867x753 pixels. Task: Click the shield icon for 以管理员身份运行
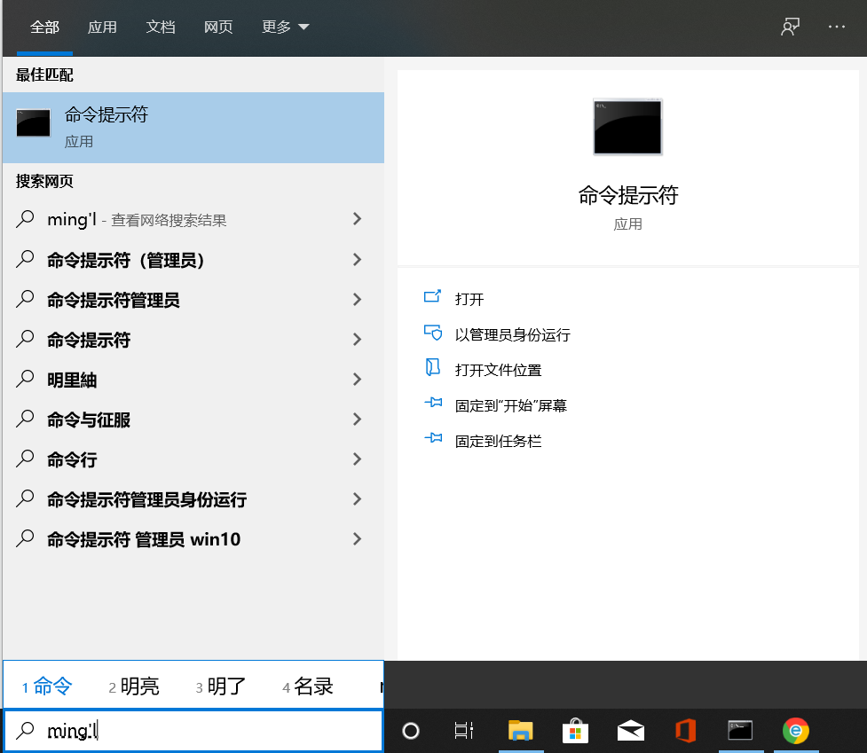(432, 333)
